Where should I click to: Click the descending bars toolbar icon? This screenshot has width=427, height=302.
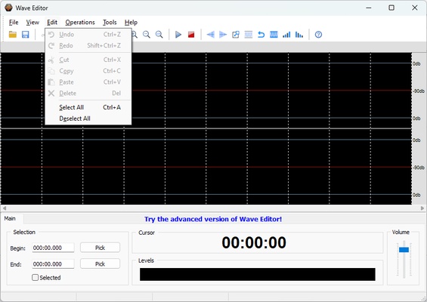click(x=299, y=35)
